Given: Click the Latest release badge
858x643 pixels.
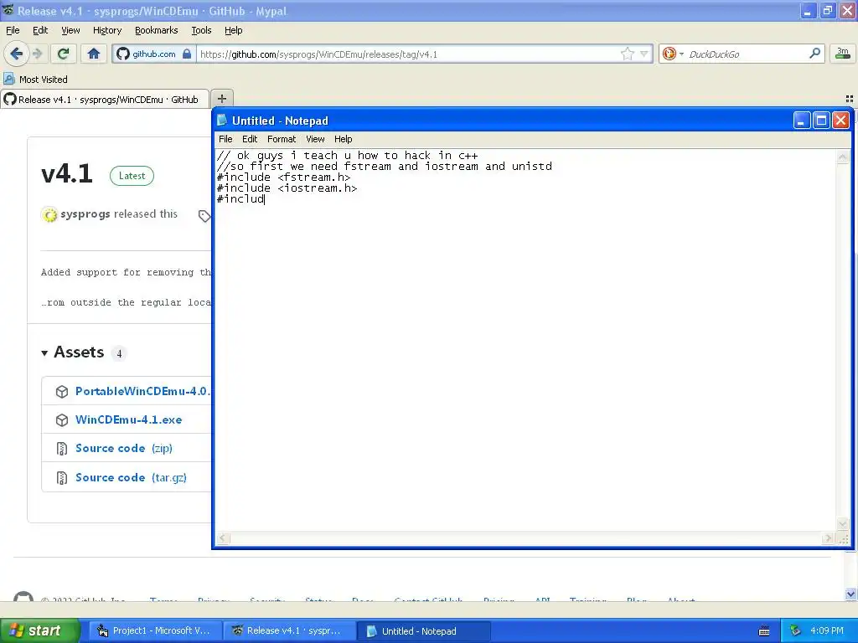Looking at the screenshot, I should (x=132, y=176).
